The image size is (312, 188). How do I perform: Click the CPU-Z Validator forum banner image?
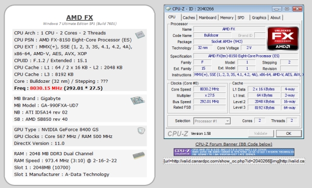[234, 152]
